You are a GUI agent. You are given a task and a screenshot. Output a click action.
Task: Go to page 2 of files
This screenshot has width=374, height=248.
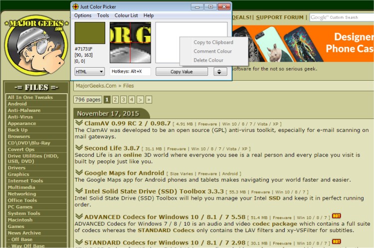[x=115, y=100]
